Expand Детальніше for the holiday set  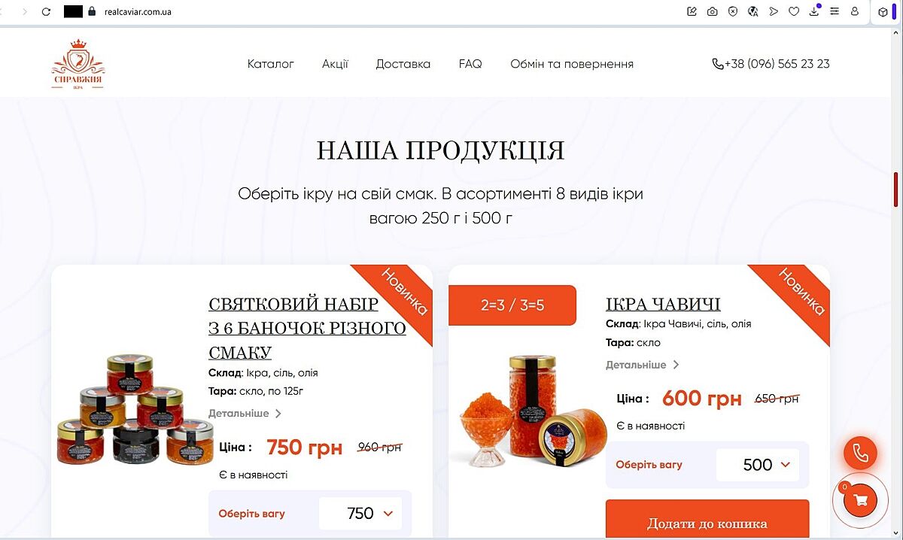point(245,413)
